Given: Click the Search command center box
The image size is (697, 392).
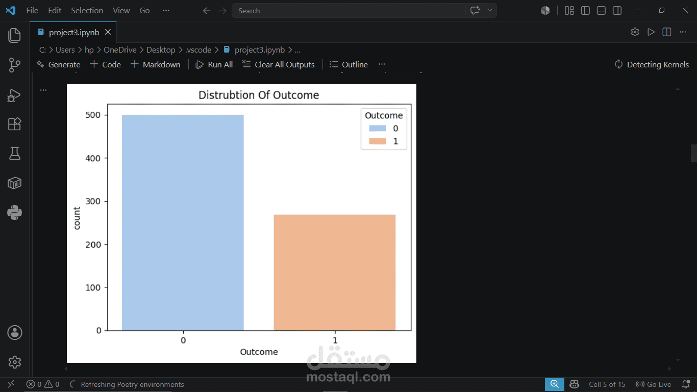Looking at the screenshot, I should (348, 11).
